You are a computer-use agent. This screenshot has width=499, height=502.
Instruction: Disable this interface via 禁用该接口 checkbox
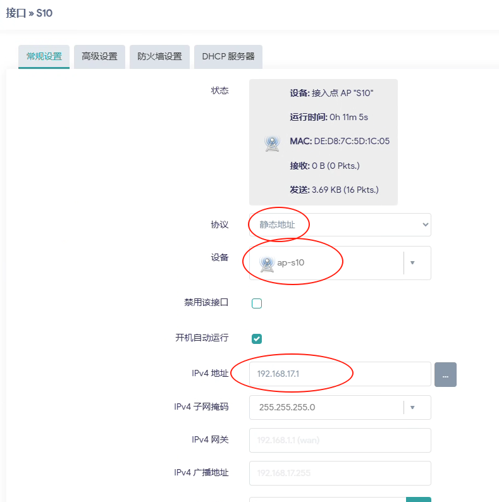tap(257, 303)
